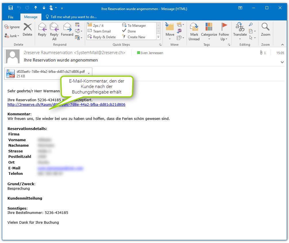This screenshot has width=289, height=243.
Task: Click the Tell me search field
Action: point(74,17)
